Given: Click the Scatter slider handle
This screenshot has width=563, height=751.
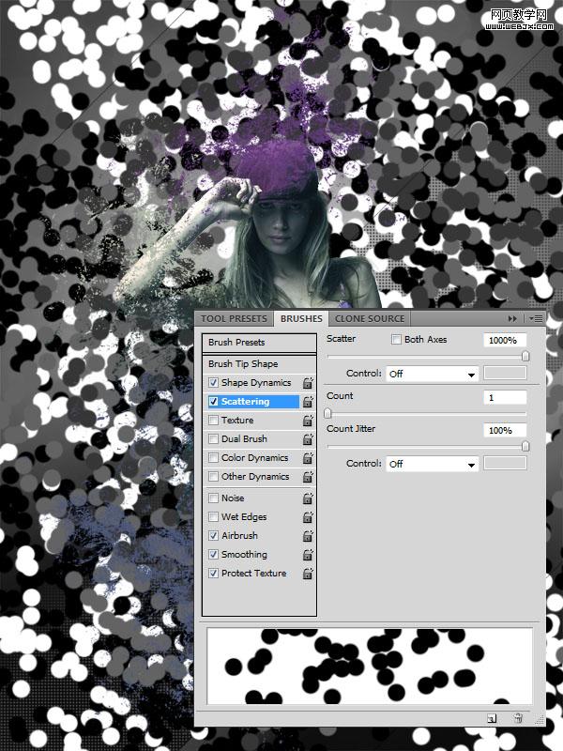Looking at the screenshot, I should tap(525, 357).
